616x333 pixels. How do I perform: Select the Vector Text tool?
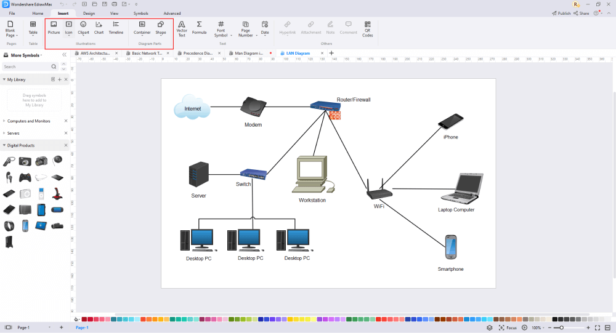182,29
